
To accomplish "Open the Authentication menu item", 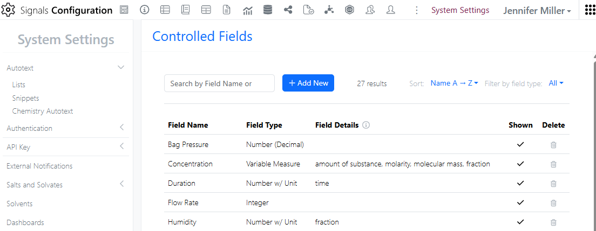I will coord(29,128).
